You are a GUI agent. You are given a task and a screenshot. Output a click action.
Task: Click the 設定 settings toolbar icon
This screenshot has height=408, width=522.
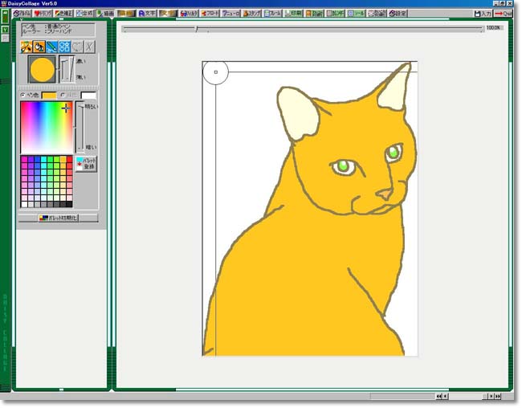coord(397,14)
